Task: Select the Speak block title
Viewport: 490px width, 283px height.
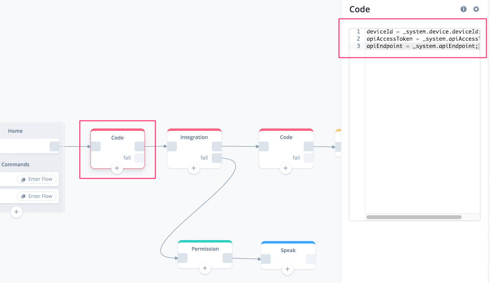Action: tap(288, 250)
